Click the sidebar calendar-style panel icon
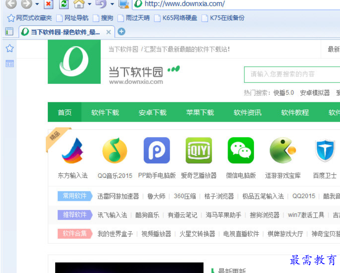340x273 pixels. click(10, 64)
